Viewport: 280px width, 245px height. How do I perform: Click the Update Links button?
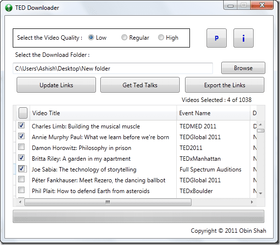tap(56, 85)
